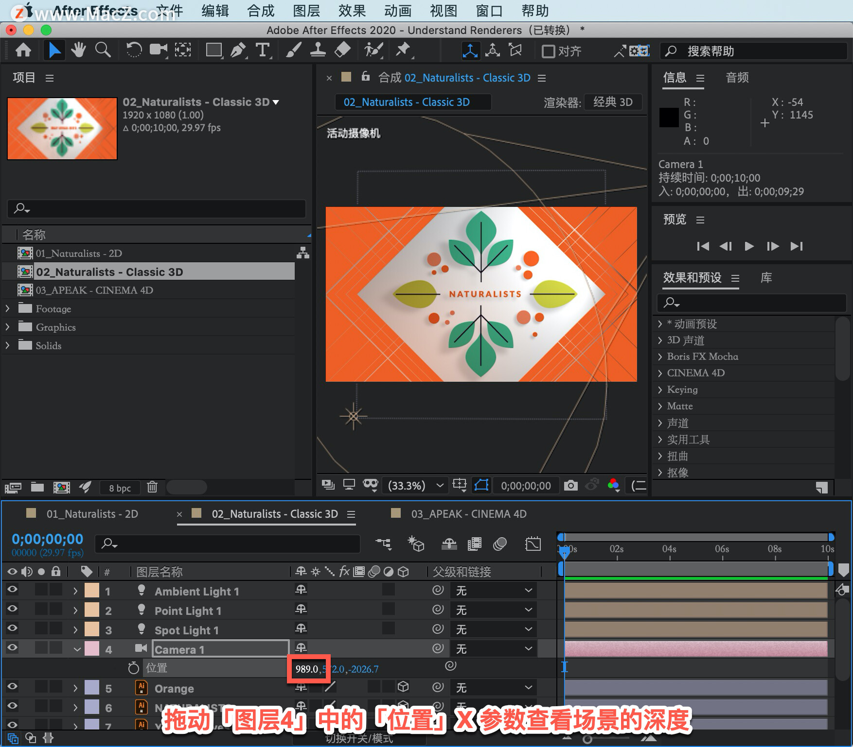Toggle mask and shape path visibility
853x747 pixels.
click(481, 485)
